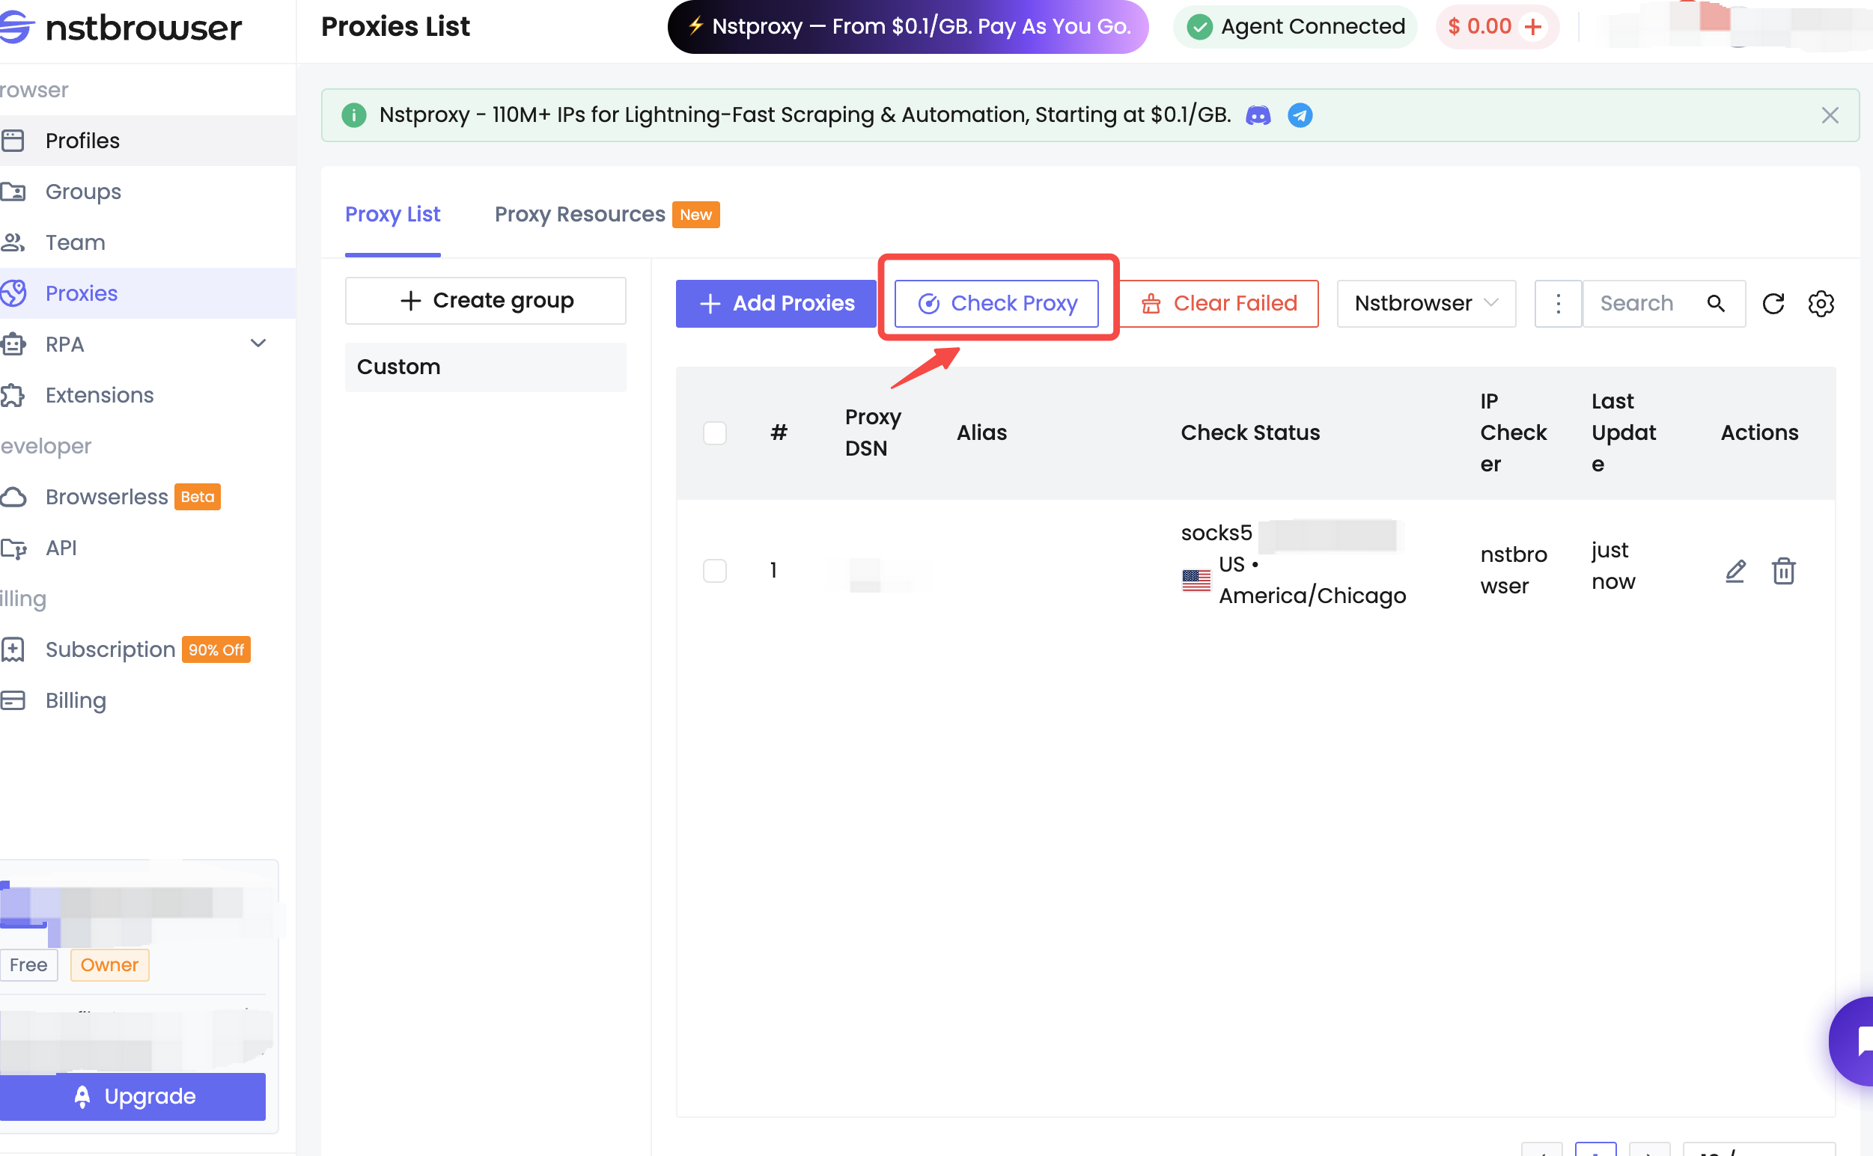Image resolution: width=1873 pixels, height=1156 pixels.
Task: Click the Clear Failed button
Action: tap(1219, 304)
